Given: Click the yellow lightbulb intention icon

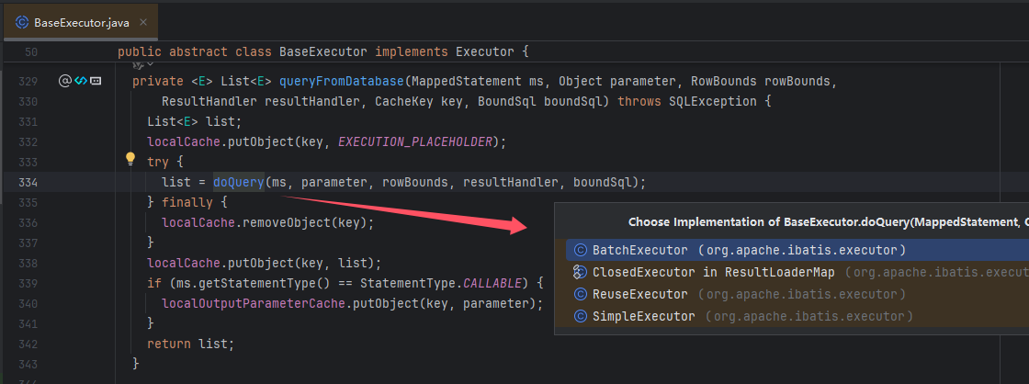Looking at the screenshot, I should coord(130,159).
